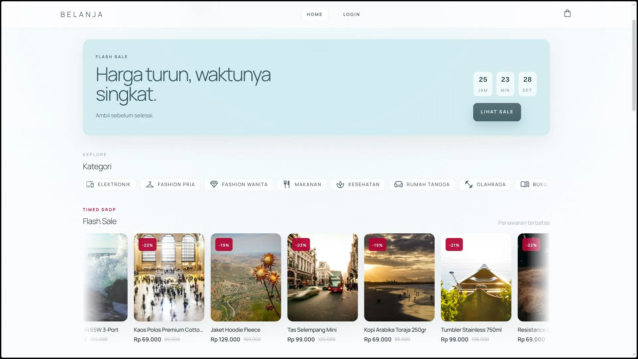
Task: Open the shopping bag cart icon
Action: tap(567, 14)
